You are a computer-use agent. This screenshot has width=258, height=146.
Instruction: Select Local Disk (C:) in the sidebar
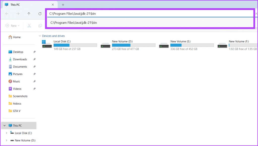(x=21, y=133)
